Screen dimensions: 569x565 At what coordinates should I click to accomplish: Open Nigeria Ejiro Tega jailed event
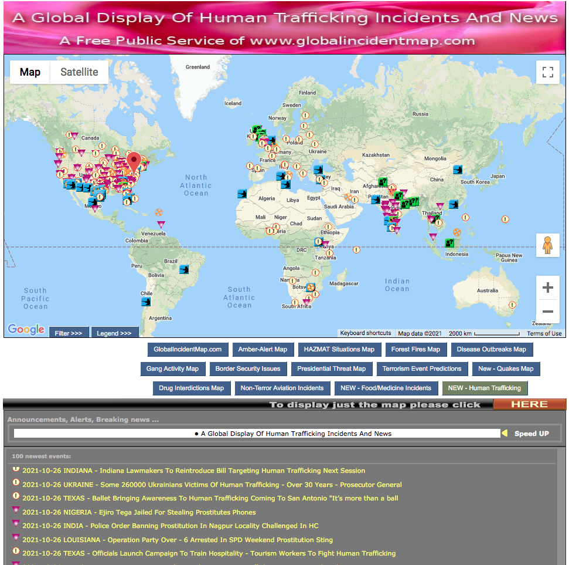pyautogui.click(x=139, y=512)
